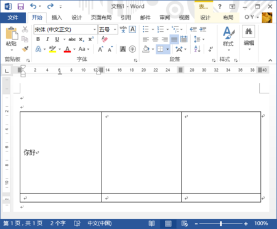Apply distributed alignment
The height and width of the screenshot is (229, 277).
coord(184,39)
